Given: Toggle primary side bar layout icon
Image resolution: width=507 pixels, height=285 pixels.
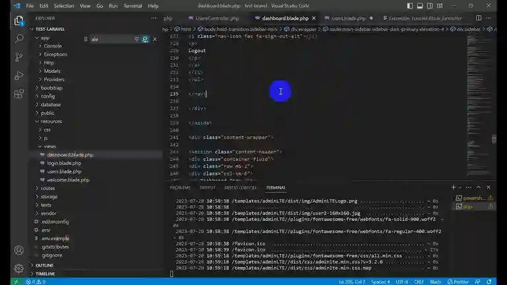Looking at the screenshot, I should (410, 6).
